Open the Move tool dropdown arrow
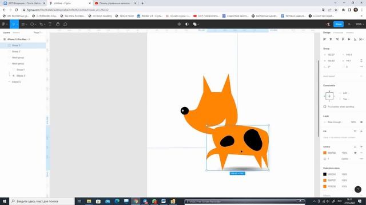 (17, 24)
